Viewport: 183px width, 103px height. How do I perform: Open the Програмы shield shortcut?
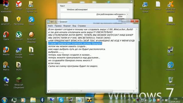[19, 21]
